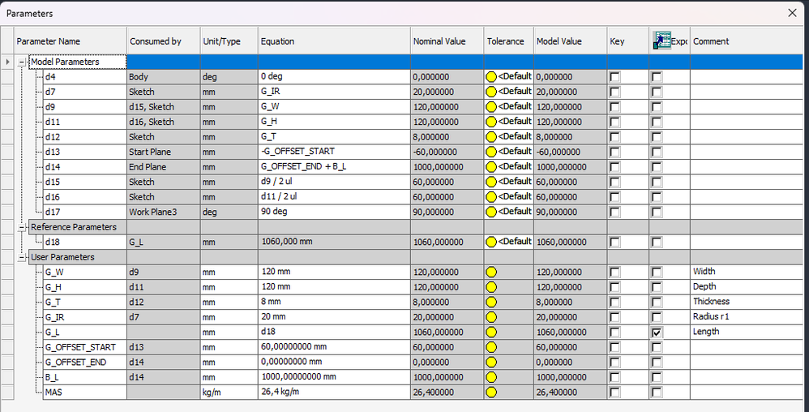Screen dimensions: 809x412
Task: Select the d17 parameter name
Action: coord(84,212)
